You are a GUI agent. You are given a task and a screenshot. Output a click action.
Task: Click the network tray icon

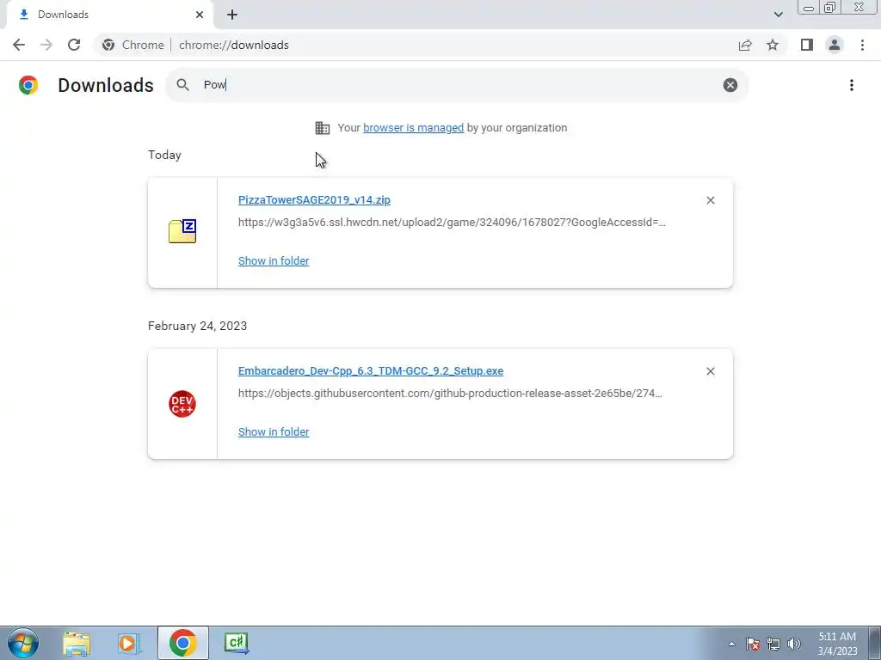click(x=773, y=644)
